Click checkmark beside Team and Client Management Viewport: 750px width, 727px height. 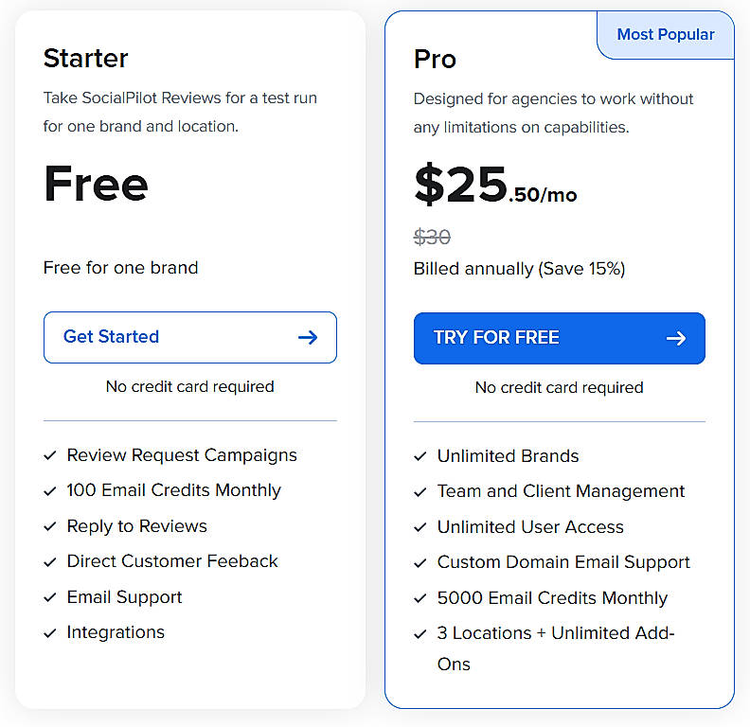coord(420,491)
